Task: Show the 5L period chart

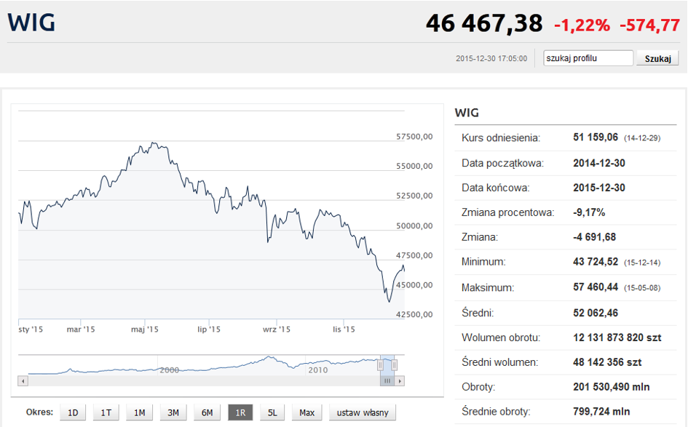Action: coord(272,412)
